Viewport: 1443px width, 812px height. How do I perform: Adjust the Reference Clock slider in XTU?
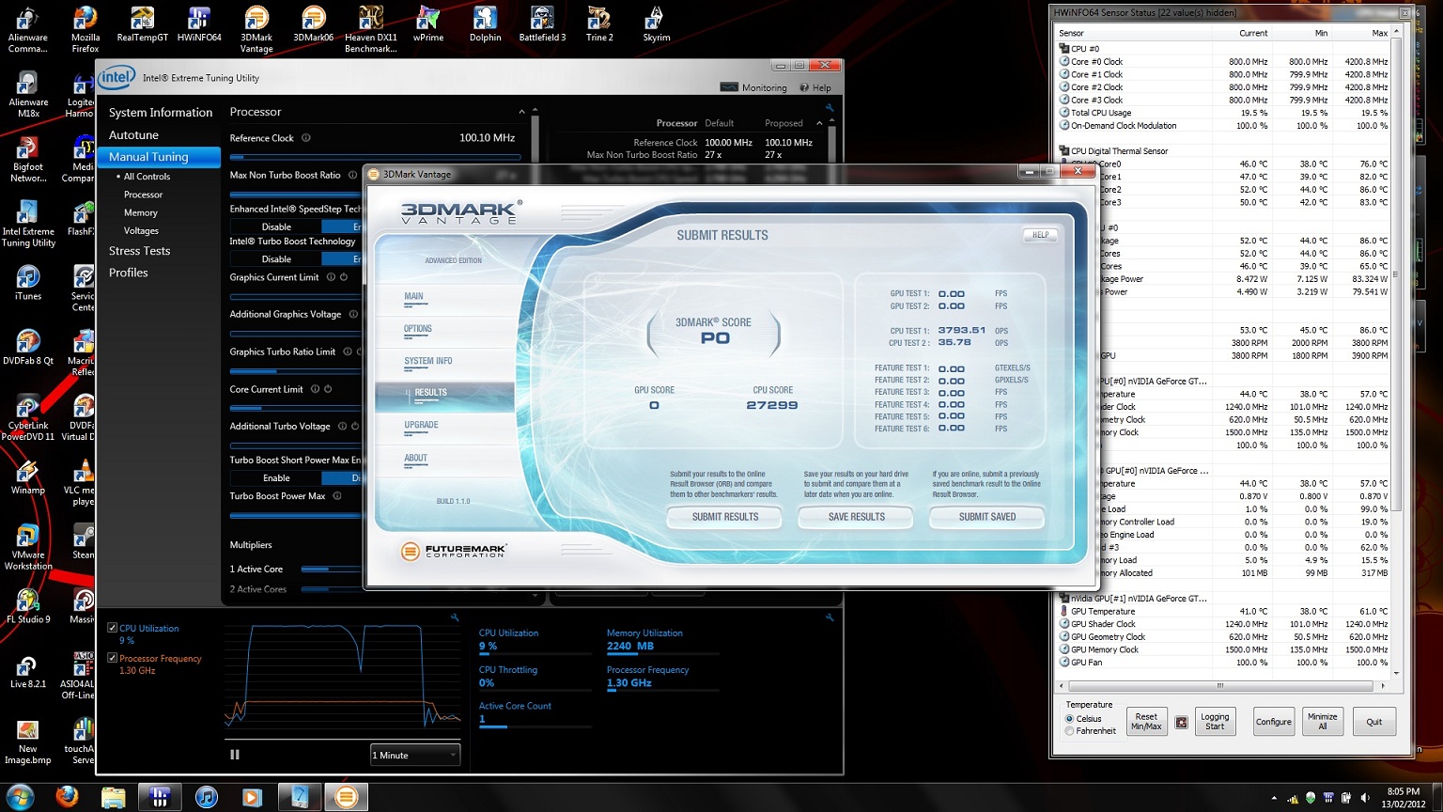coord(375,157)
